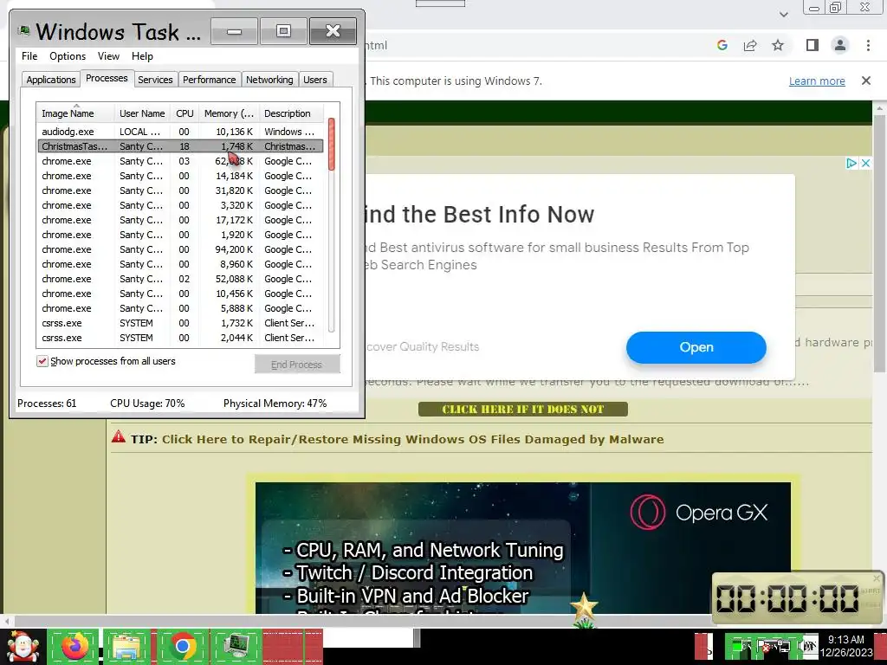This screenshot has width=887, height=665.
Task: Open the Repair/Restore Missing Windows OS Files link
Action: (x=412, y=439)
